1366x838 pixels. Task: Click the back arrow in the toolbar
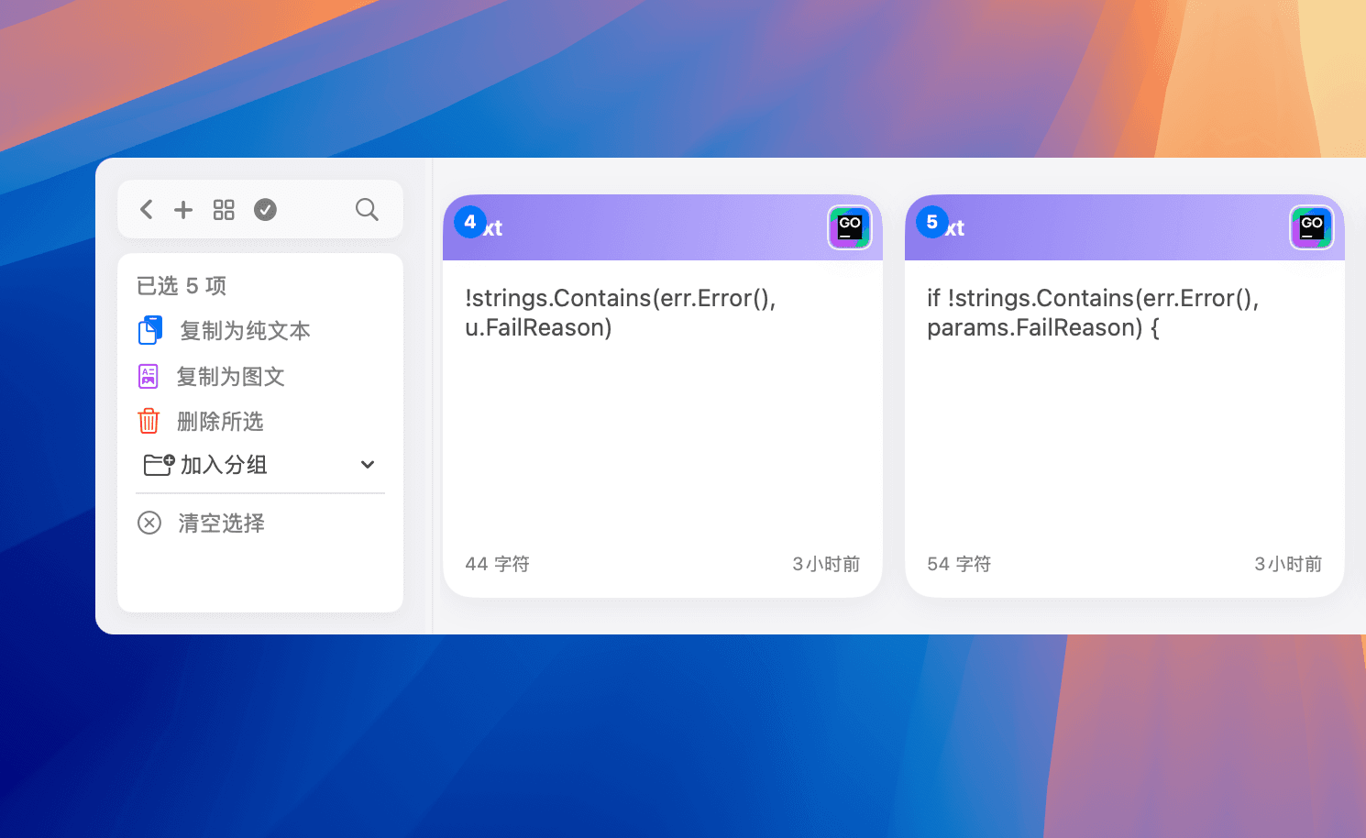click(147, 210)
